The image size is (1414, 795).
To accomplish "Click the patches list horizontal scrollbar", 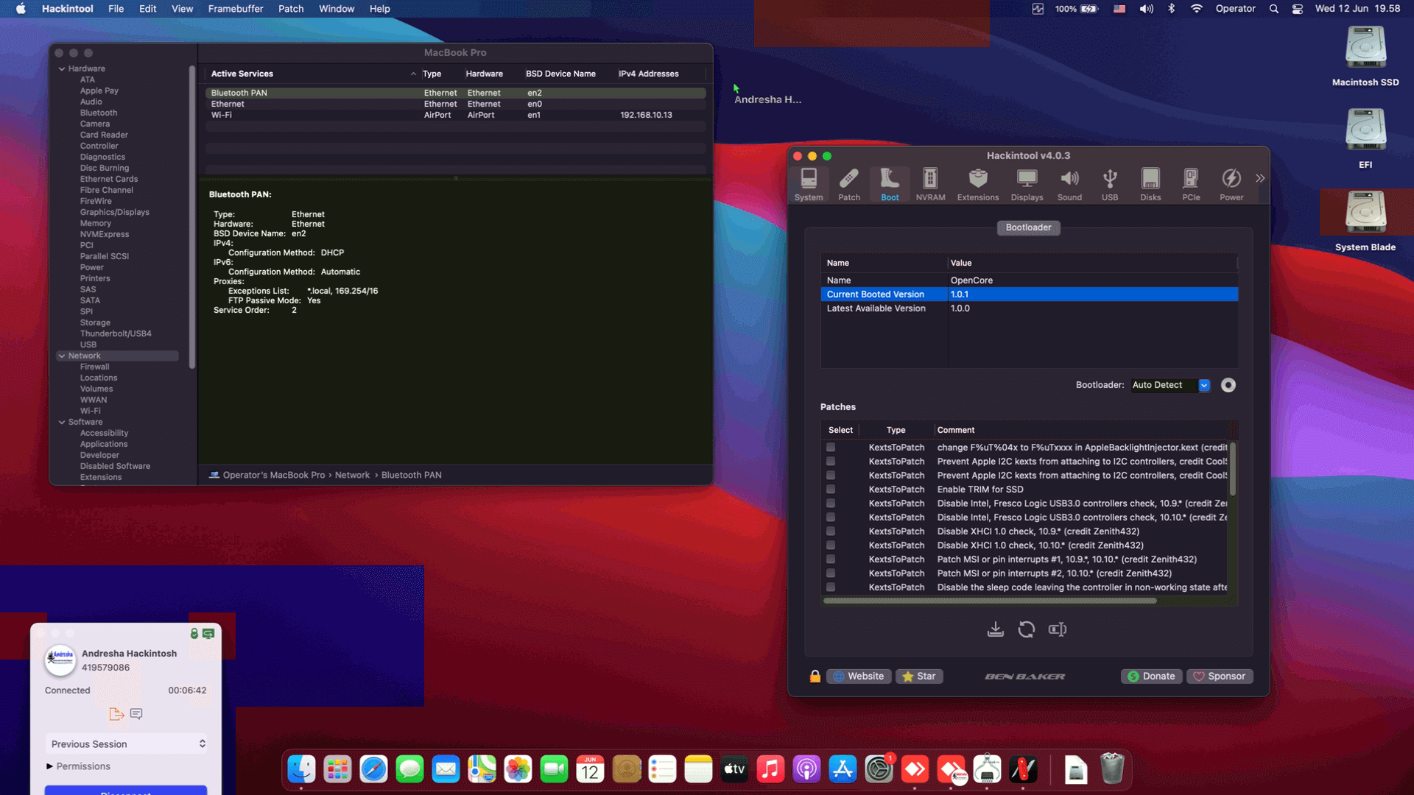I will (x=989, y=601).
